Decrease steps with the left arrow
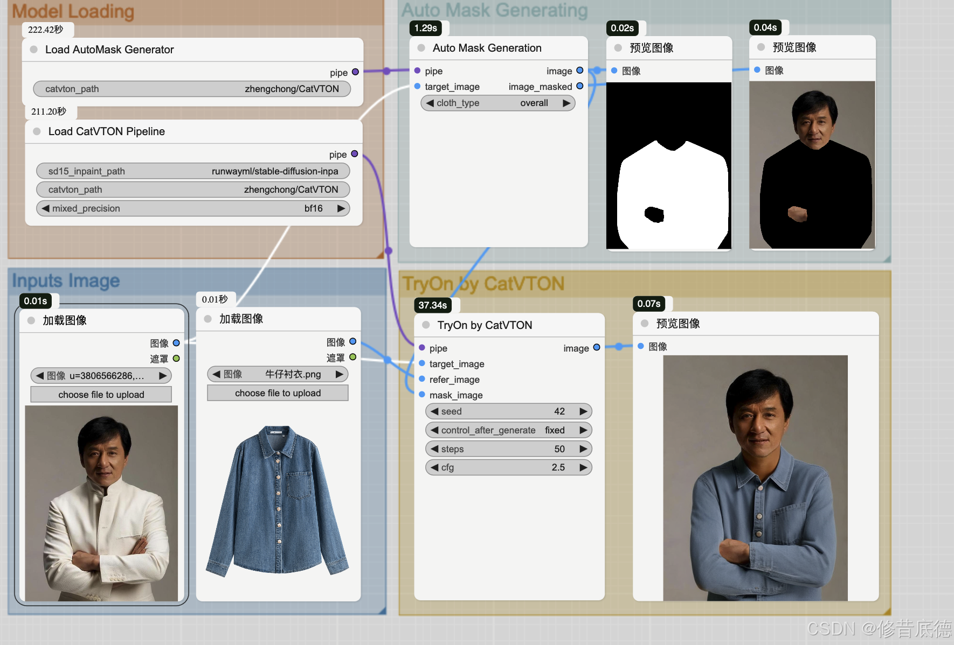Screen dimensions: 954x645 434,449
